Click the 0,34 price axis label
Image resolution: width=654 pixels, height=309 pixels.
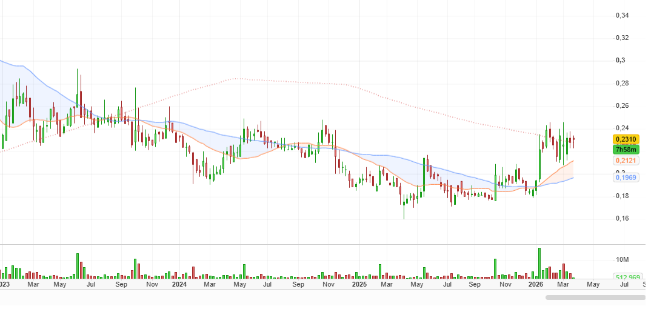click(x=622, y=15)
